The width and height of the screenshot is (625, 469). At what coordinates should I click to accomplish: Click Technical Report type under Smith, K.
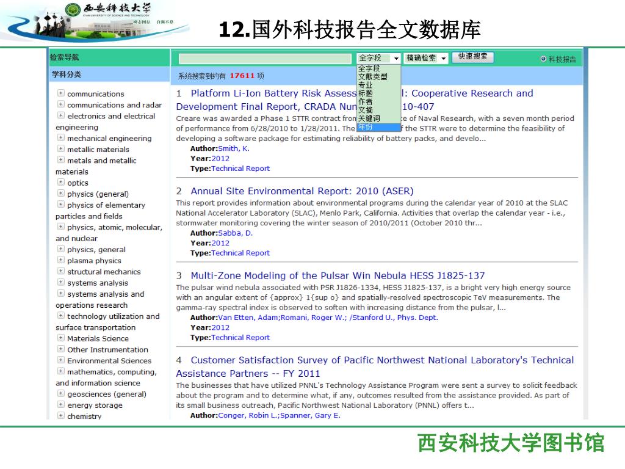click(240, 169)
